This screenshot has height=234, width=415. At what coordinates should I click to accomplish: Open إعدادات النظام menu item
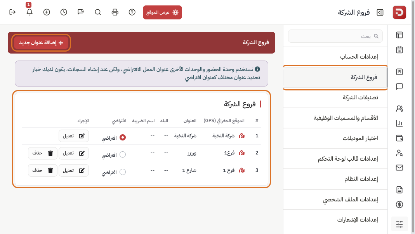point(335,179)
